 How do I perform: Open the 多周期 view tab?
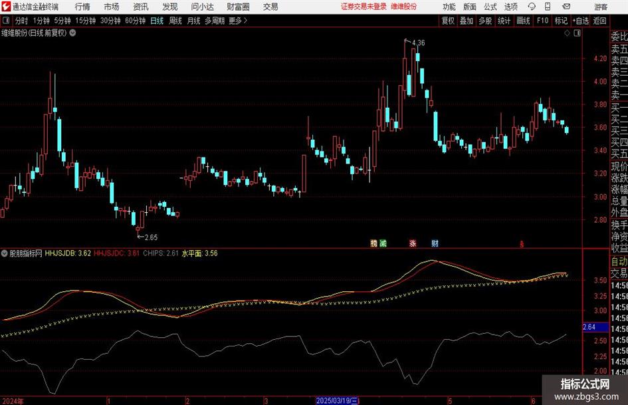215,21
